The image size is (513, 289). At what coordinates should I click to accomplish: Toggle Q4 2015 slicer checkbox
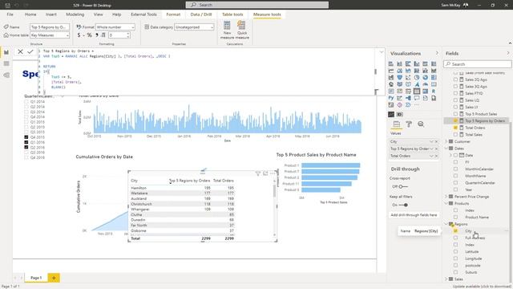coord(26,137)
